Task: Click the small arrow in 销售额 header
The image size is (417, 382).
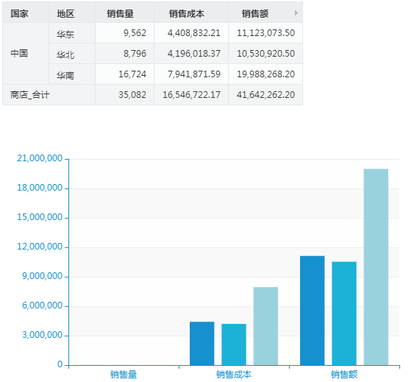Action: click(x=296, y=13)
